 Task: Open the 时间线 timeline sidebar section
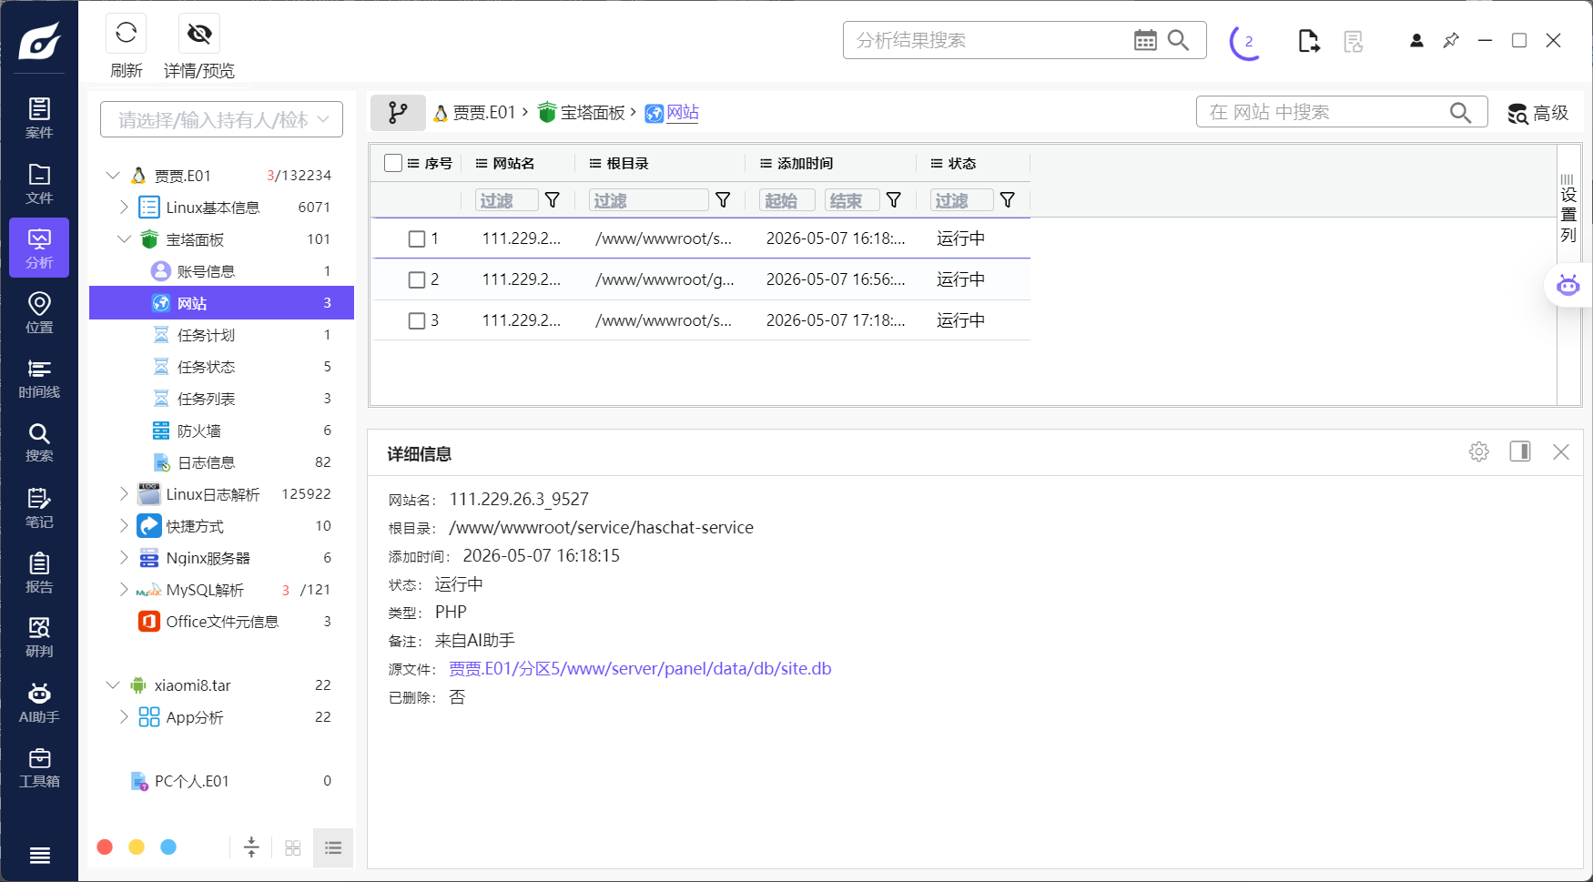39,378
